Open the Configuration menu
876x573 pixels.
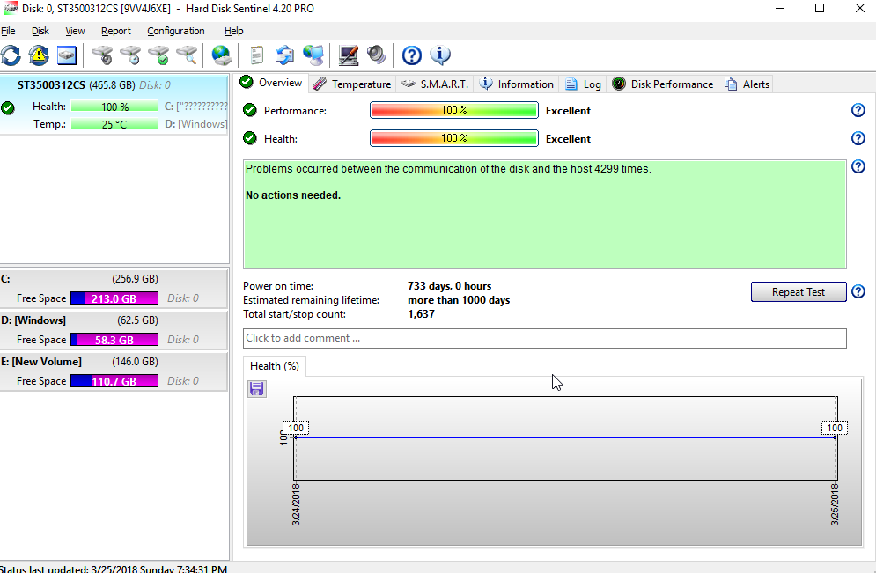coord(176,31)
